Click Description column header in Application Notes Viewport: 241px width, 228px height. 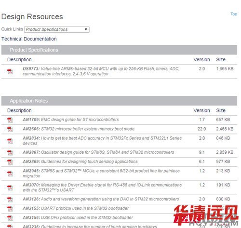coord(19,110)
